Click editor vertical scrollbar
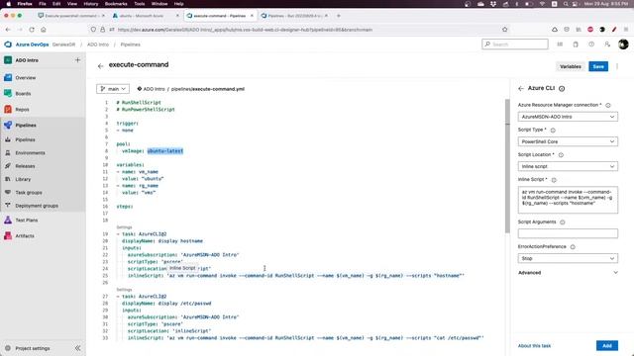The image size is (634, 356). [507, 166]
